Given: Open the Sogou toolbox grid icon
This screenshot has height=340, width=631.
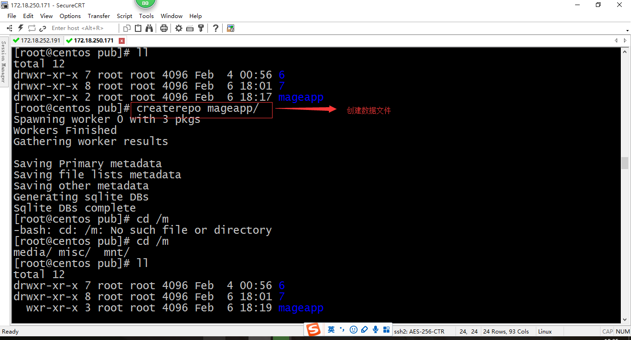Looking at the screenshot, I should point(386,329).
